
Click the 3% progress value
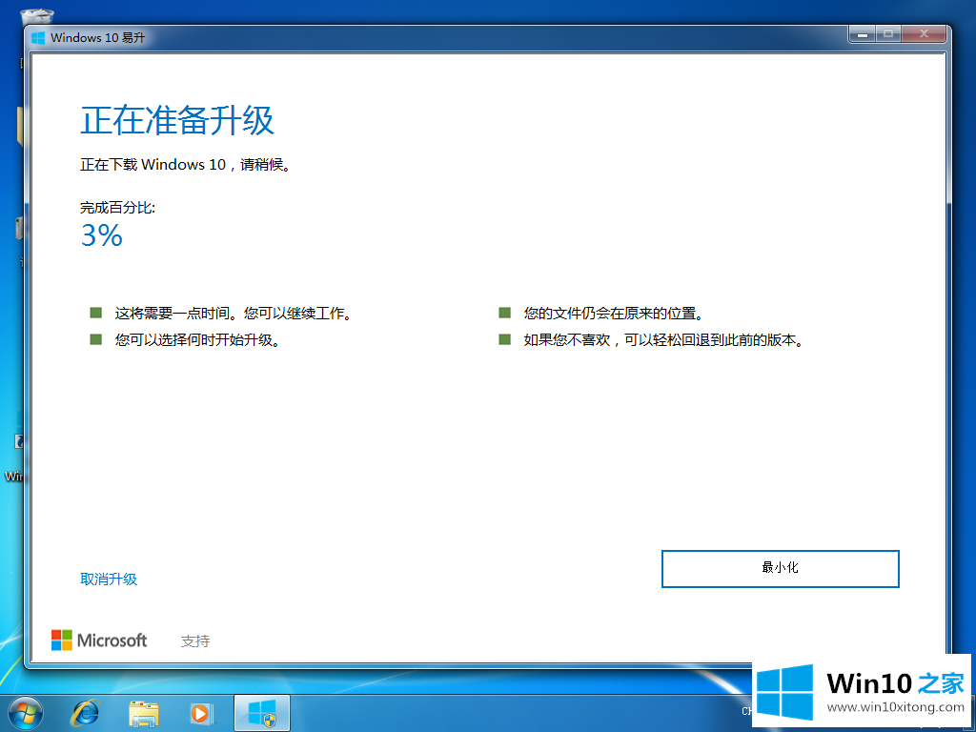[x=101, y=235]
